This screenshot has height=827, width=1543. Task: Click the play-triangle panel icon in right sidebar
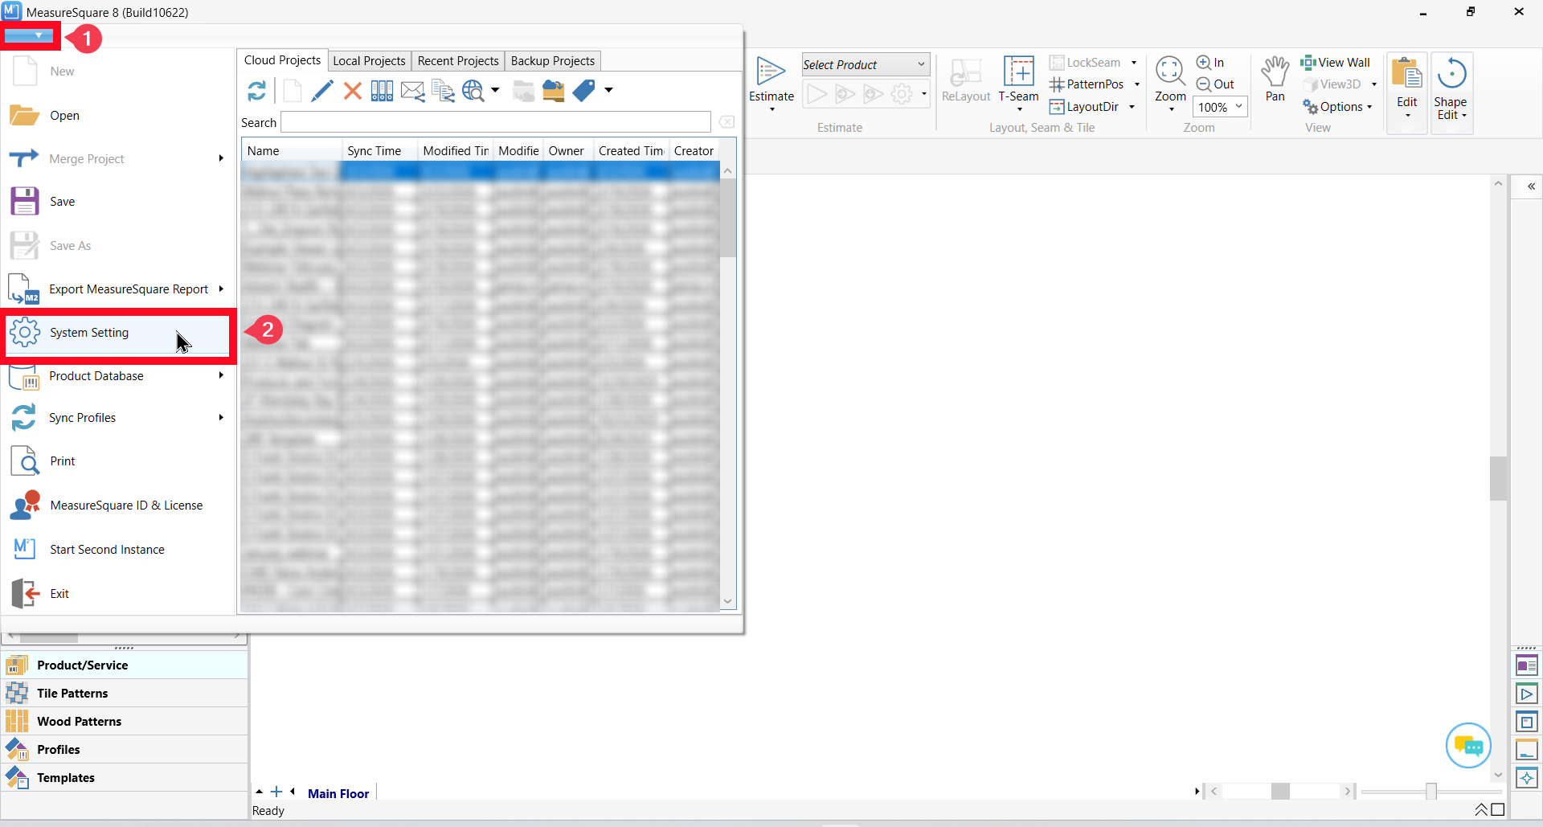click(x=1527, y=694)
